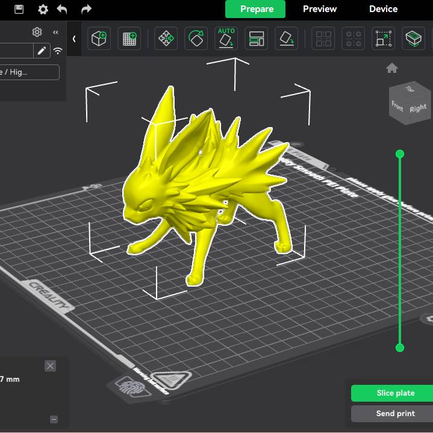This screenshot has height=433, width=433.
Task: Click the Slice plate button
Action: pos(392,393)
